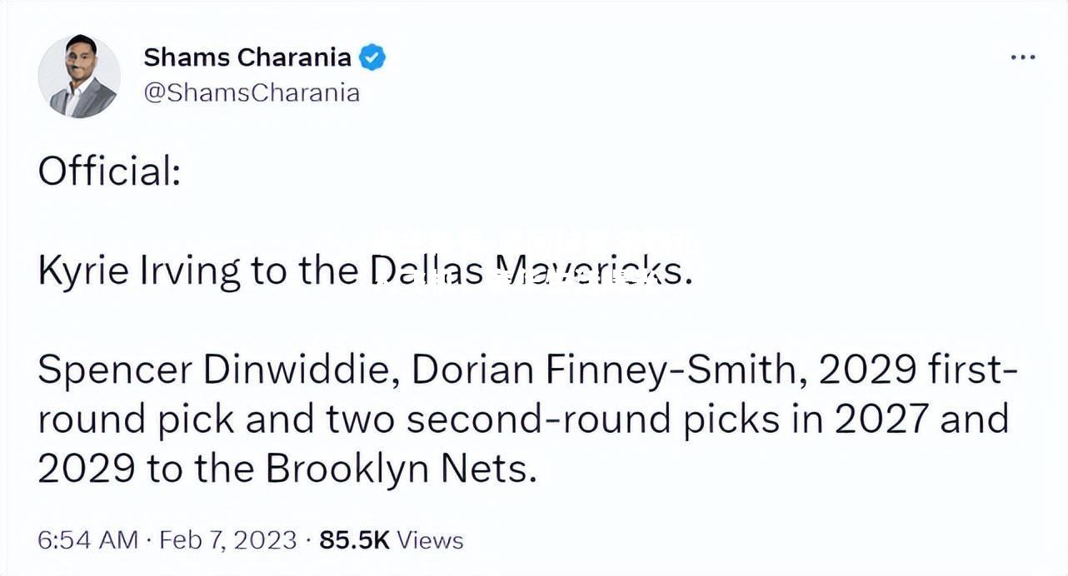Open the Feb 7, 2023 date link

(x=227, y=540)
